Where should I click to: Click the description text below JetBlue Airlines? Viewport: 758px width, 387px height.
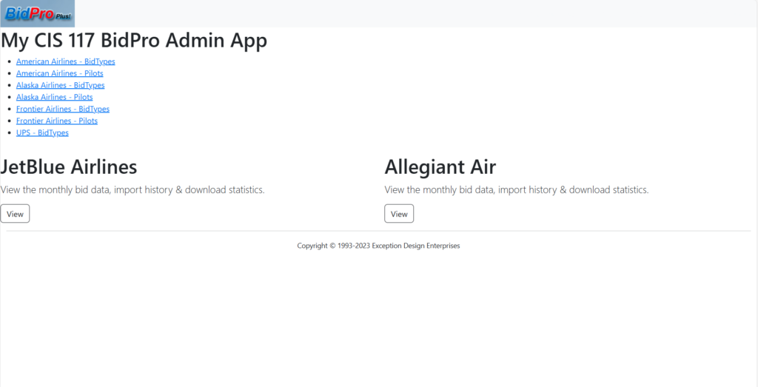click(133, 189)
